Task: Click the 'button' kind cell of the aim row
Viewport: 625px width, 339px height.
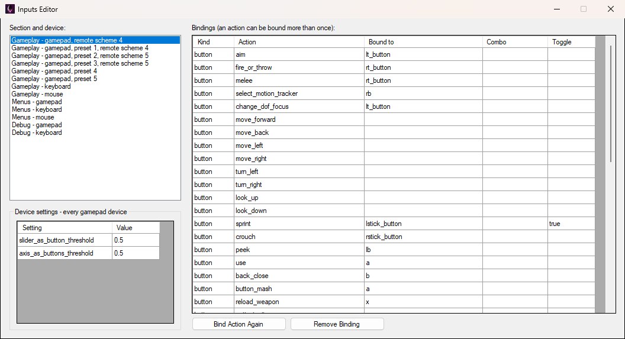Action: [213, 54]
